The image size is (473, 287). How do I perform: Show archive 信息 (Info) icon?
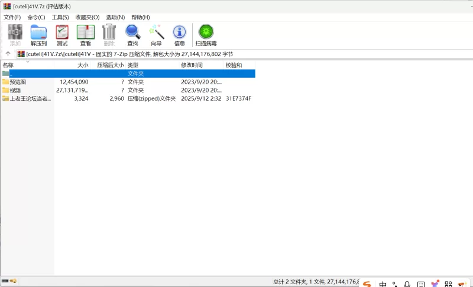(x=180, y=32)
